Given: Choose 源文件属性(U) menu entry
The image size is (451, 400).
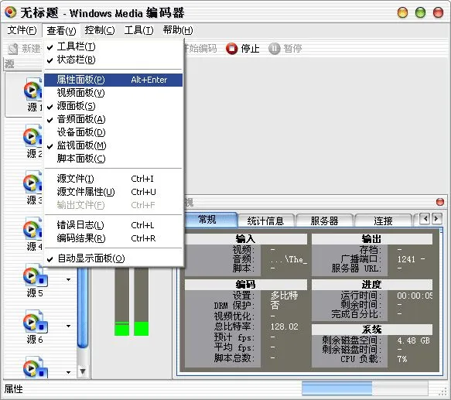Looking at the screenshot, I should (113, 192).
